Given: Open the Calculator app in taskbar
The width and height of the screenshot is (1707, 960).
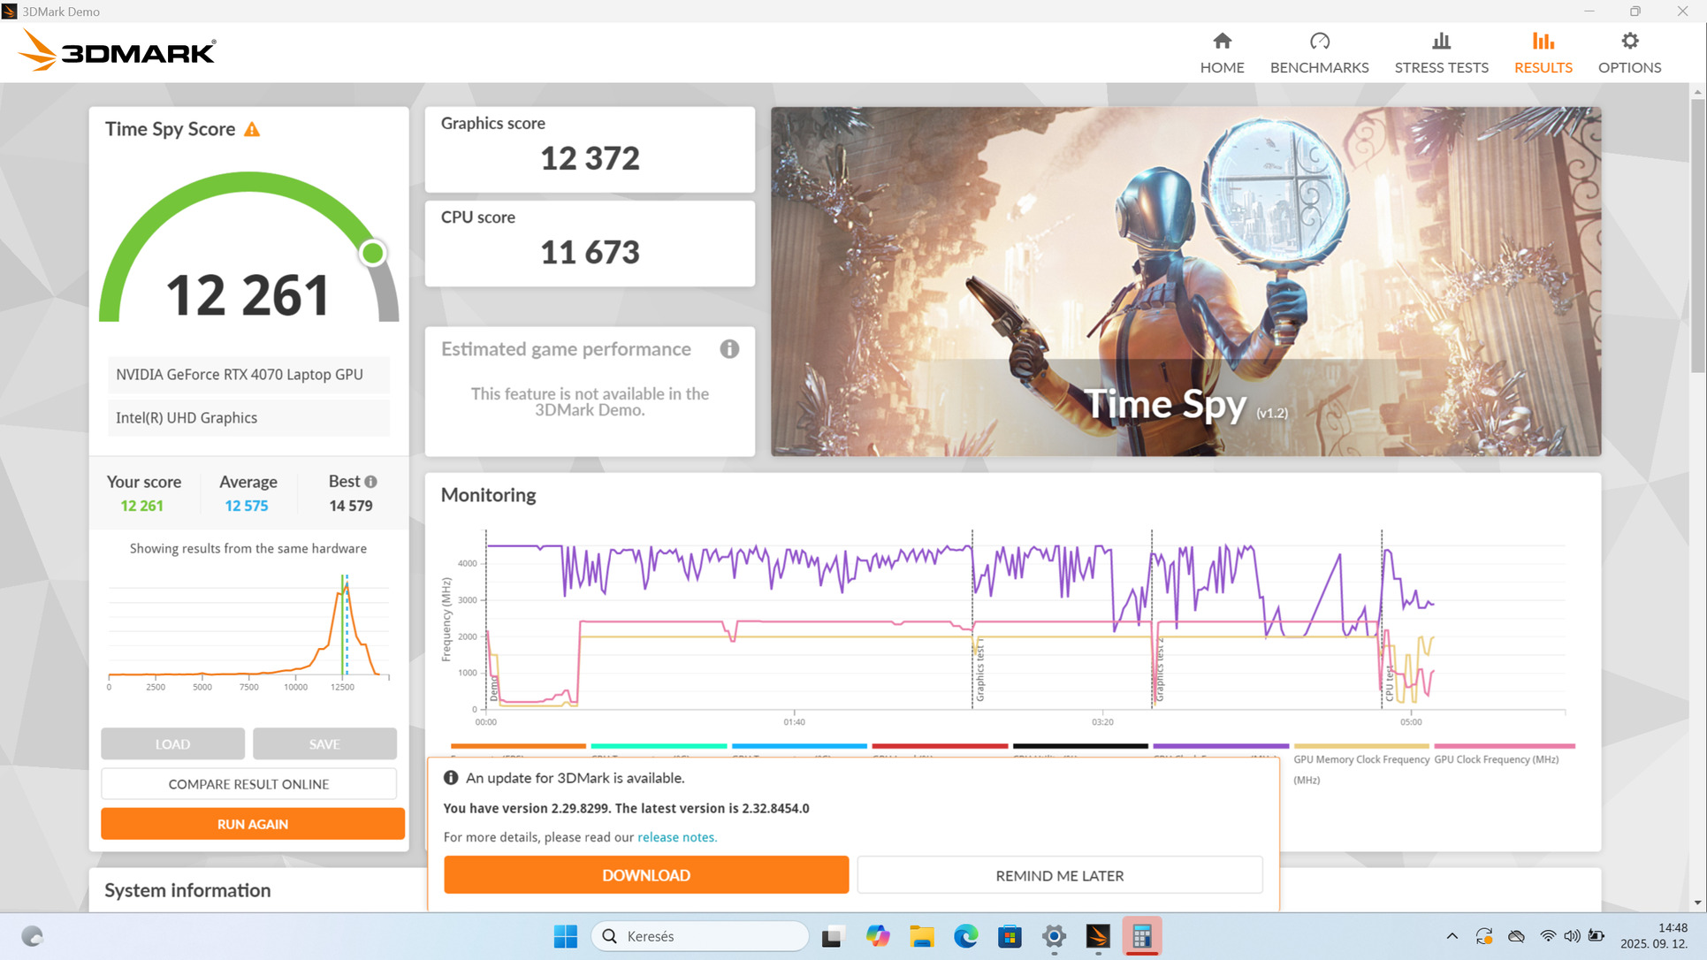Looking at the screenshot, I should [1141, 936].
